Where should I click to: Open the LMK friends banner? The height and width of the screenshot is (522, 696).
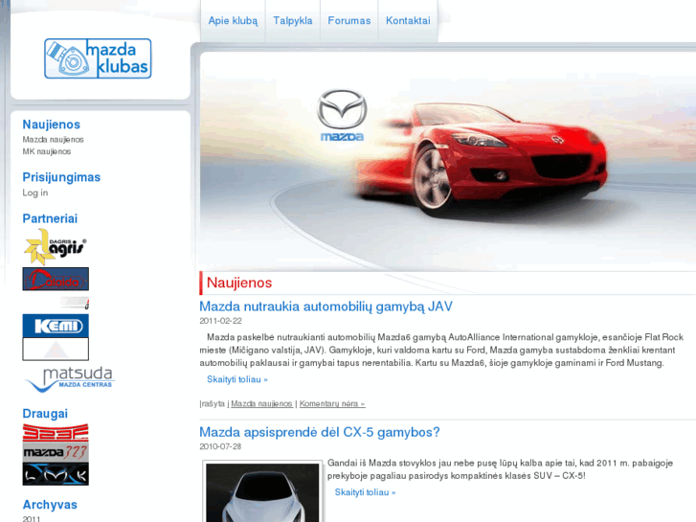[x=56, y=474]
